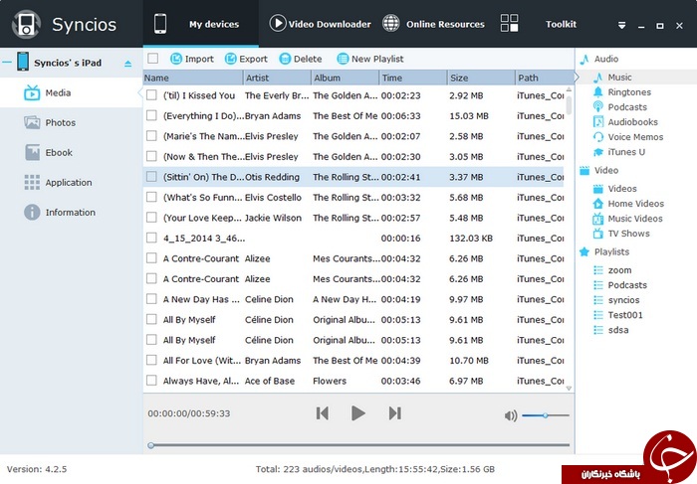This screenshot has height=484, width=697.
Task: Collapse the Playlists category group
Action: click(604, 252)
